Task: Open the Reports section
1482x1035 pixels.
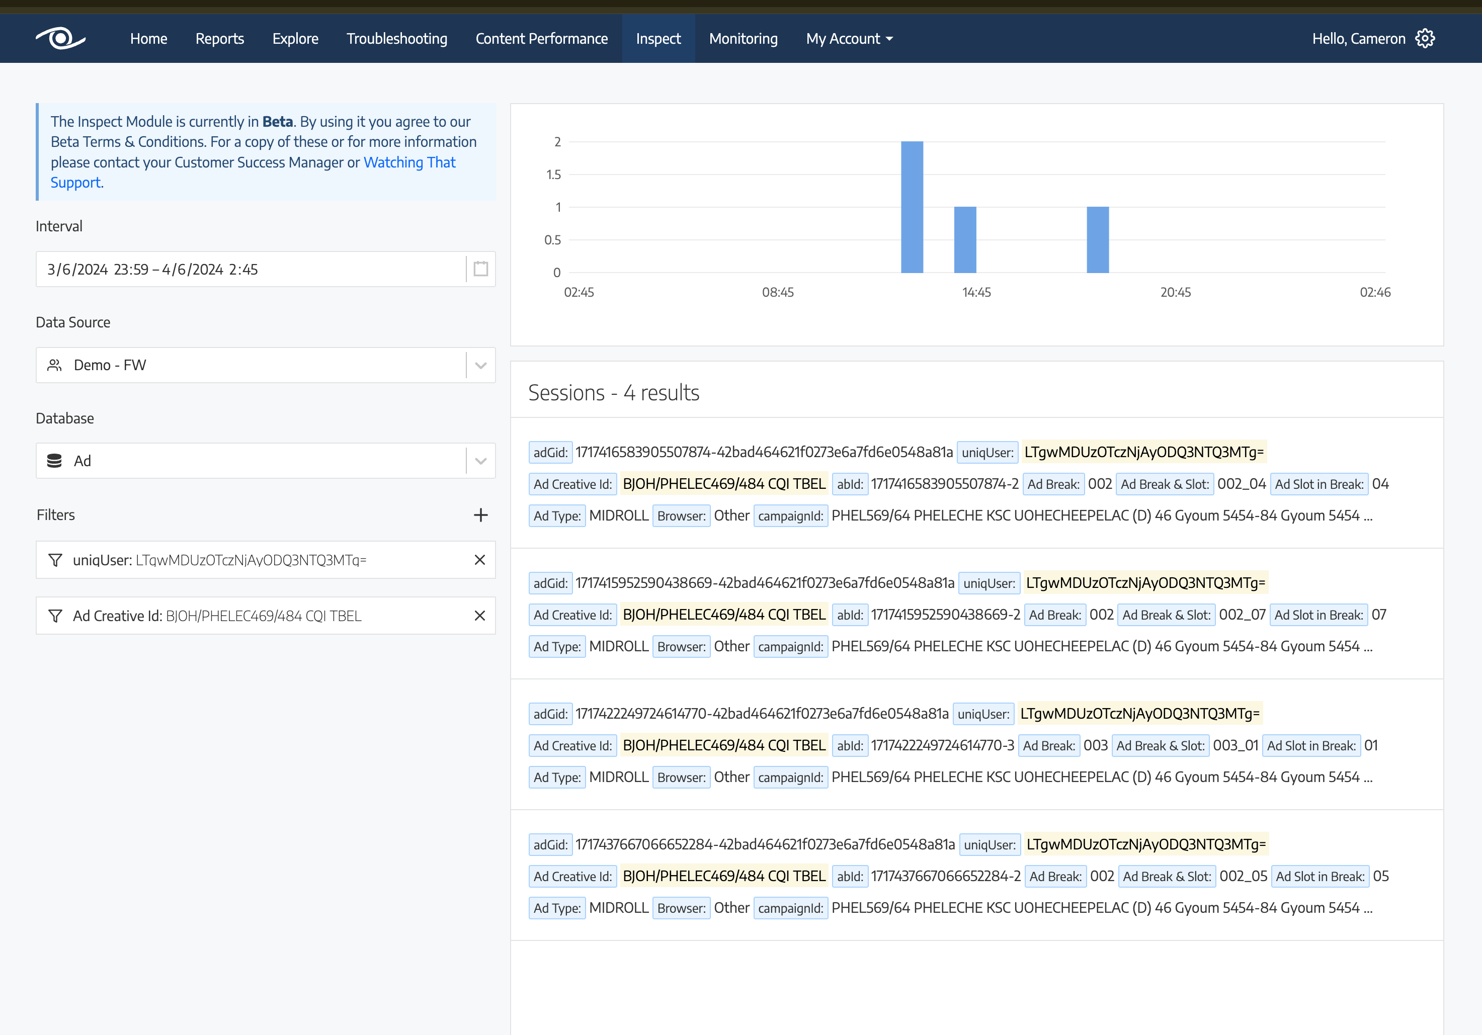Action: click(219, 39)
